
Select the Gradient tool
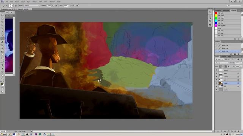2,52
